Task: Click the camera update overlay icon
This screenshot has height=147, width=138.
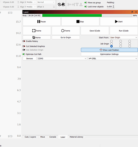Action: tap(63, 4)
